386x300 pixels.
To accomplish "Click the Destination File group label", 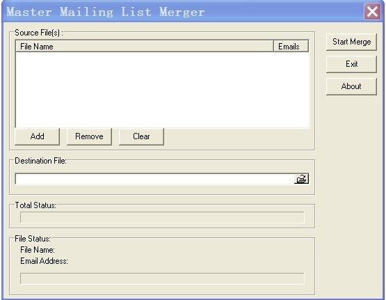I will coord(40,161).
